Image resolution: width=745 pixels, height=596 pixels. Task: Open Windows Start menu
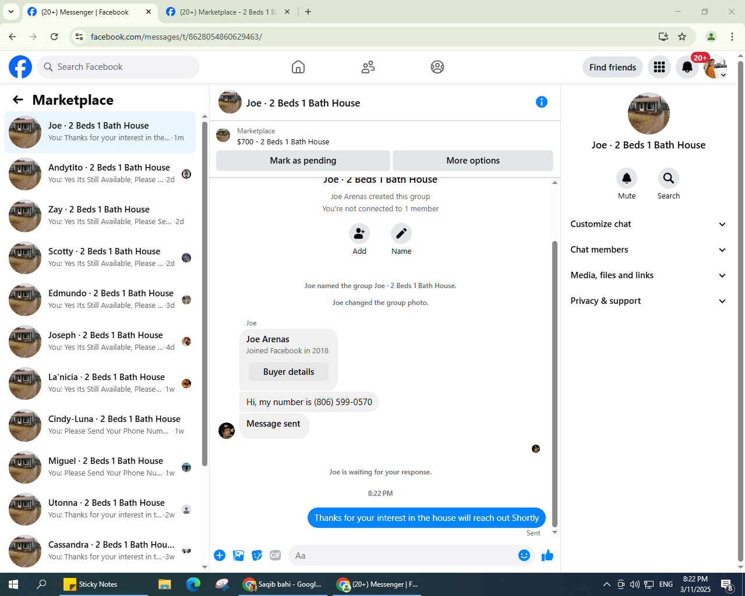coord(13,584)
